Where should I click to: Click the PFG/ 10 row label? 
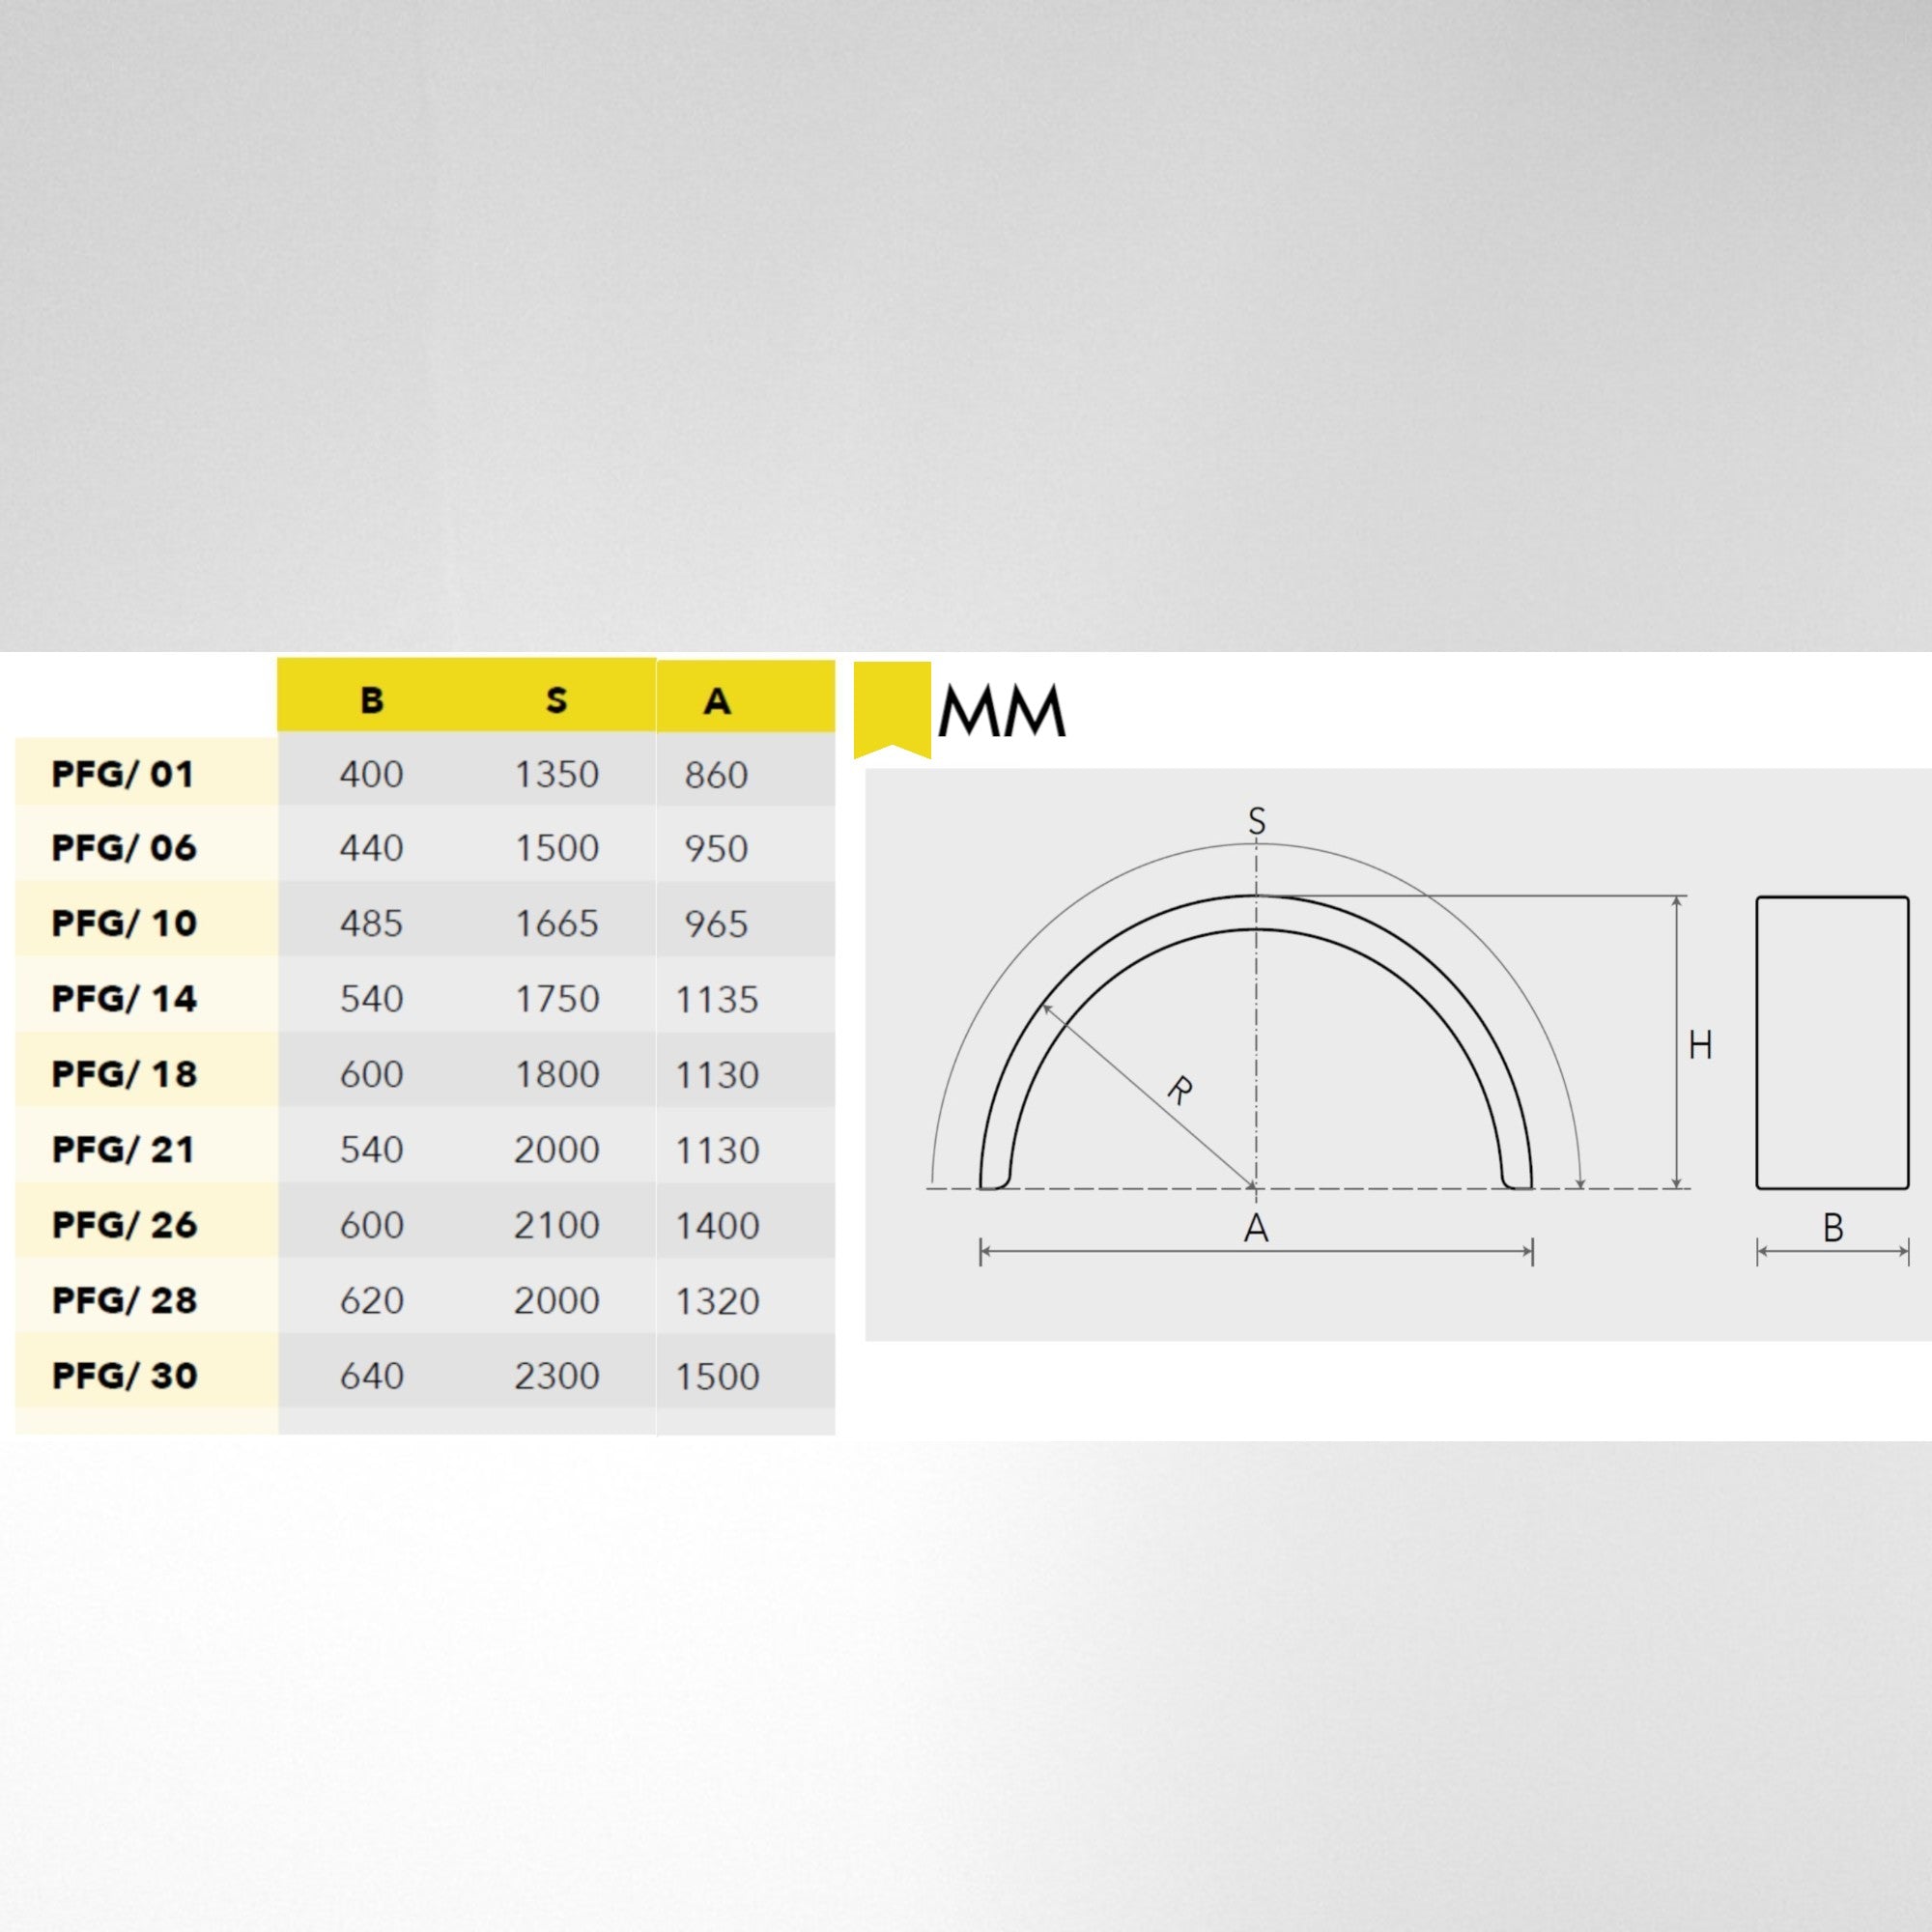[x=124, y=923]
